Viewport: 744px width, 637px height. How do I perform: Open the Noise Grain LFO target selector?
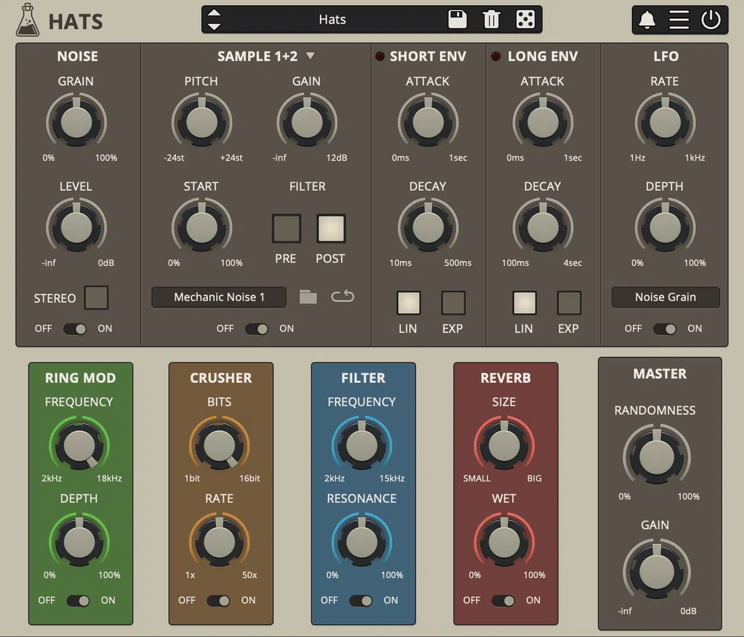tap(665, 297)
